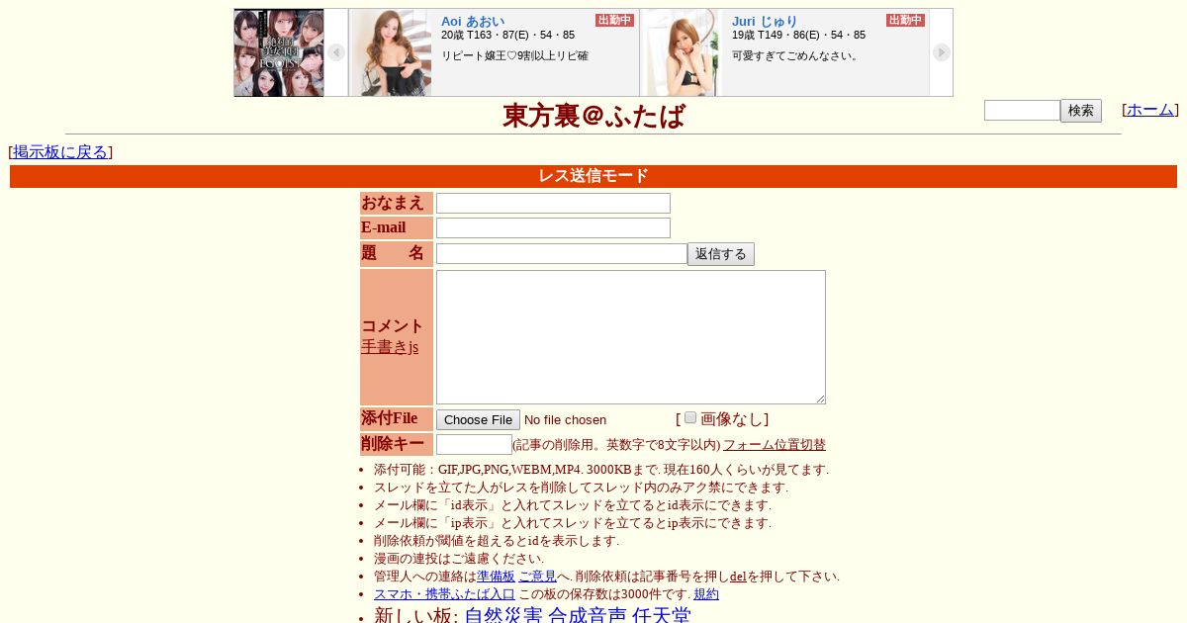This screenshot has height=623, width=1187.
Task: Click the Choose File button
Action: [478, 419]
